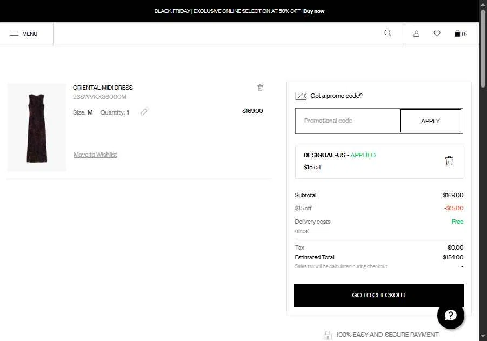Screen dimensions: 487x341
Task: Edit size and quantity pencil icon
Action: (144, 112)
